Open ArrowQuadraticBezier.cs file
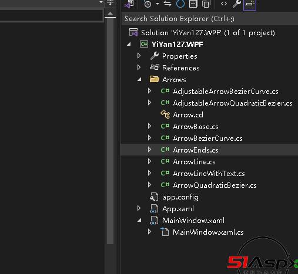This screenshot has height=274, width=298. (x=215, y=185)
